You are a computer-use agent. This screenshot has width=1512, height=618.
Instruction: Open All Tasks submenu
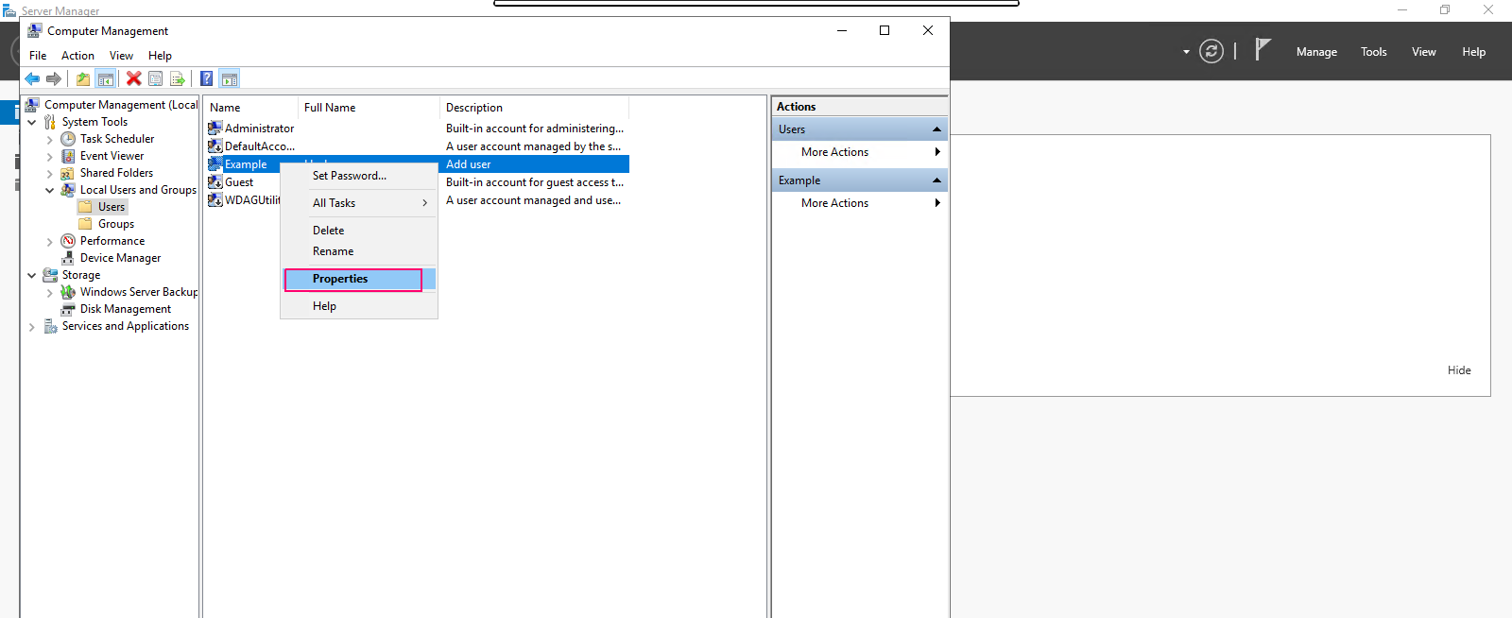click(x=359, y=203)
